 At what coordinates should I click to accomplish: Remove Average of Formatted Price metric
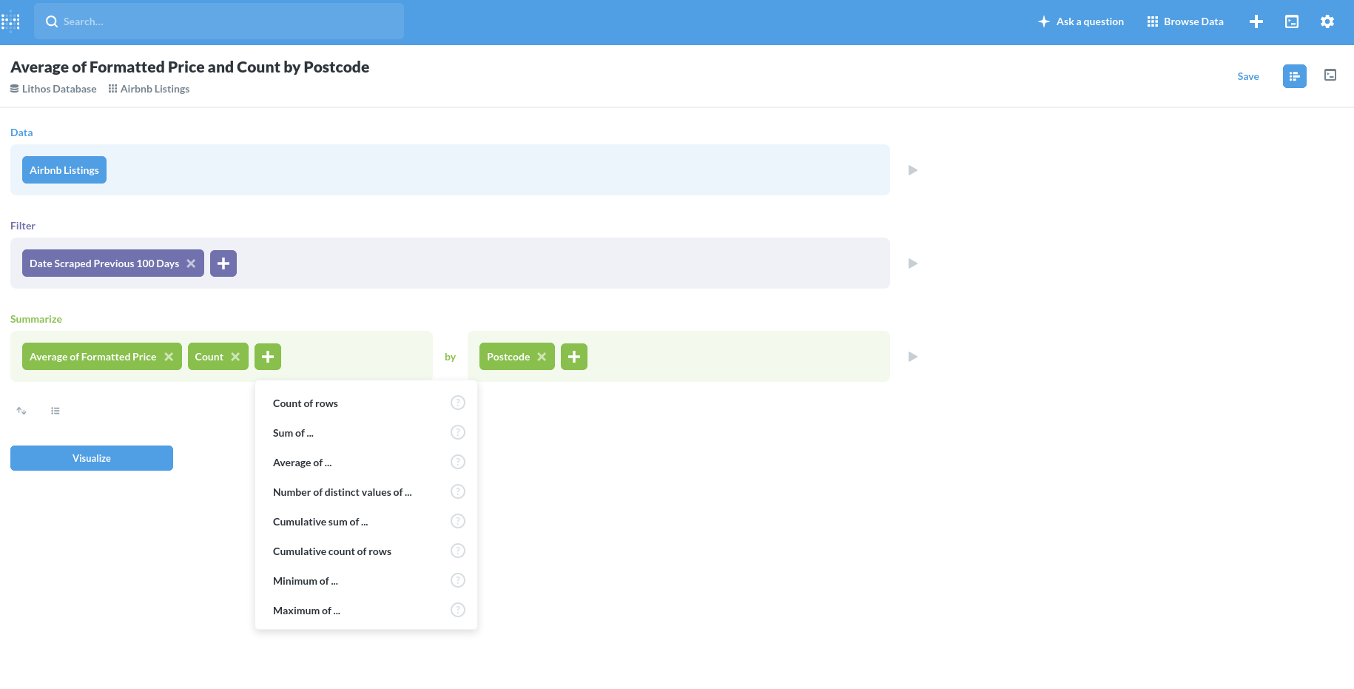click(x=169, y=357)
